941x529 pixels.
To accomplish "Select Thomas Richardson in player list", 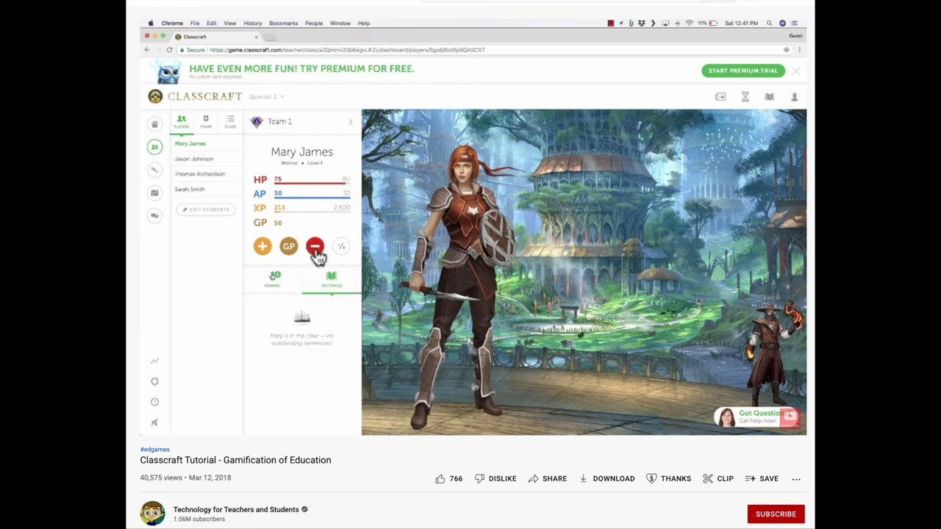I will click(x=200, y=174).
